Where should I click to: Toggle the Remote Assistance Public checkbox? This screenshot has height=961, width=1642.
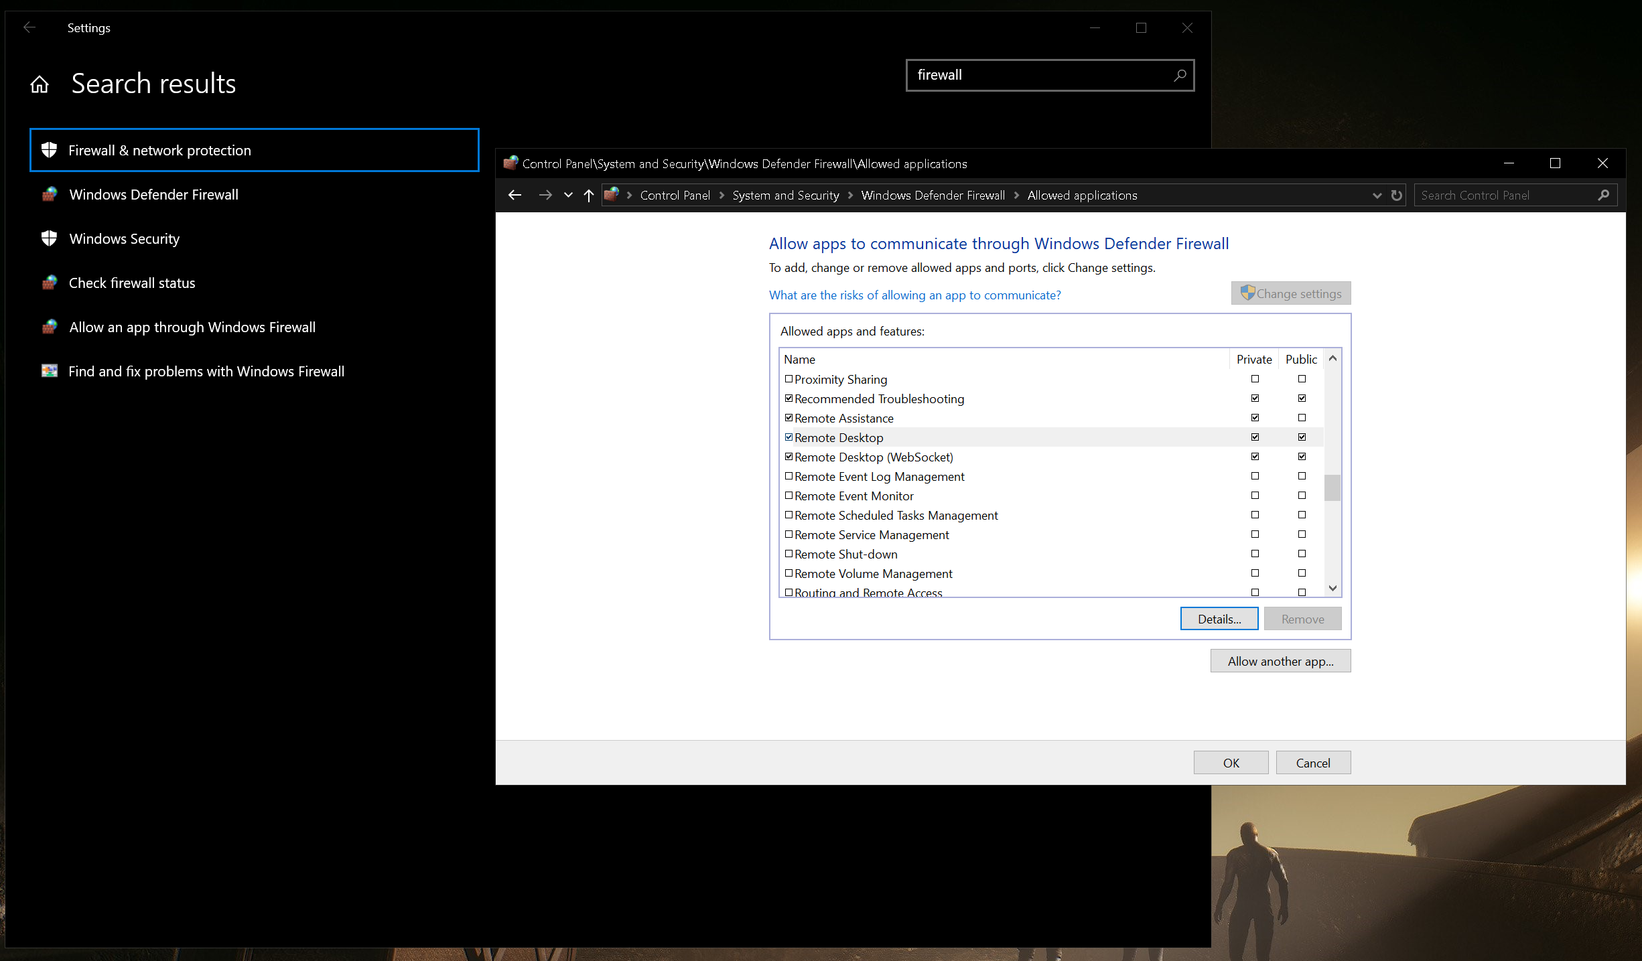coord(1302,418)
